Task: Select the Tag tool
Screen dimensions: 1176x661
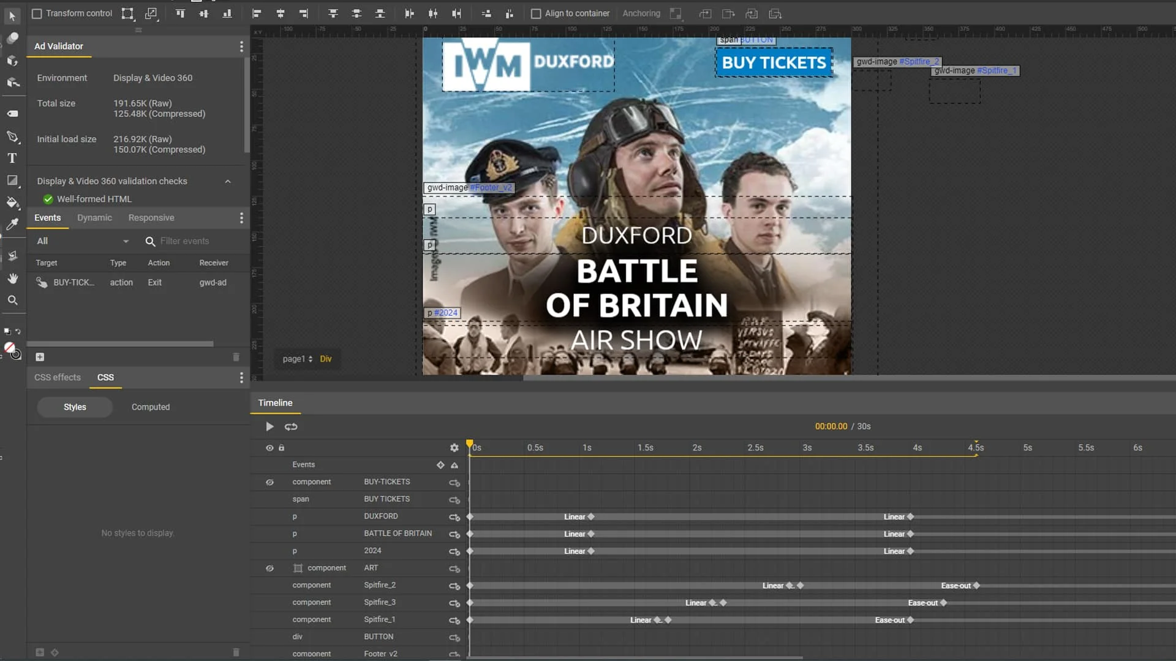Action: [12, 113]
